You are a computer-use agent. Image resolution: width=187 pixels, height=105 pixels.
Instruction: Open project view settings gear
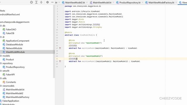[x=47, y=2]
